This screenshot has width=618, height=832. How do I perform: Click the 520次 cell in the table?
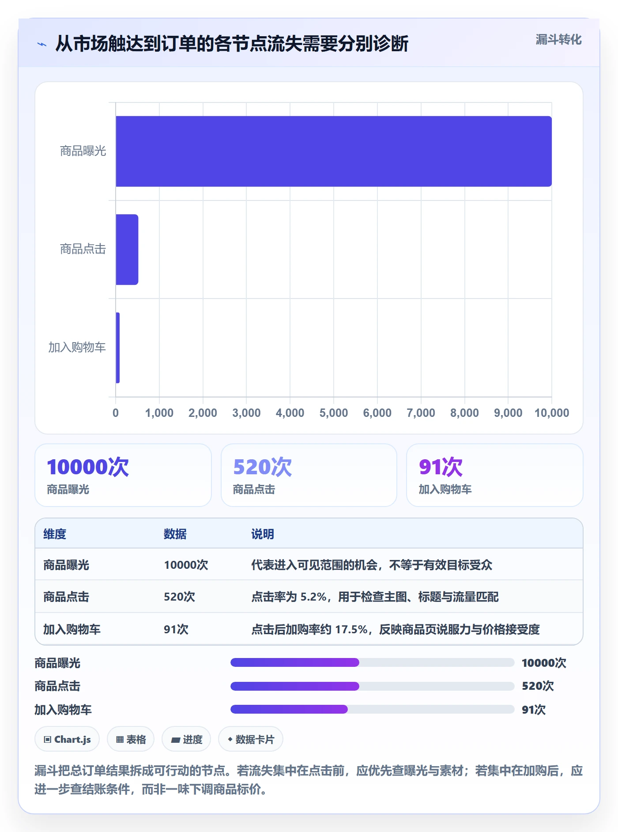pyautogui.click(x=179, y=597)
